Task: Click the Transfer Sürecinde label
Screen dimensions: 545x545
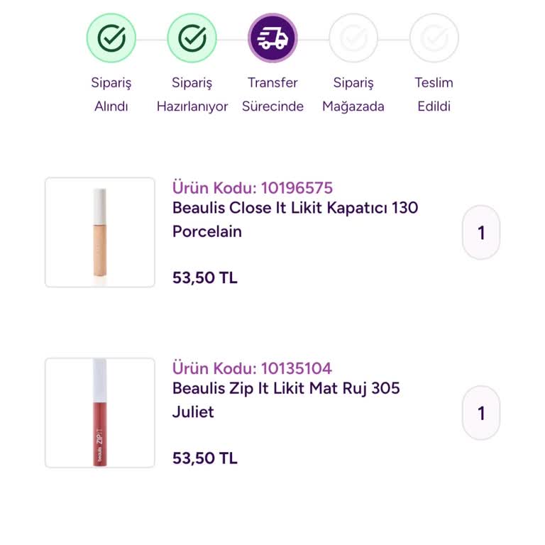Action: [272, 94]
